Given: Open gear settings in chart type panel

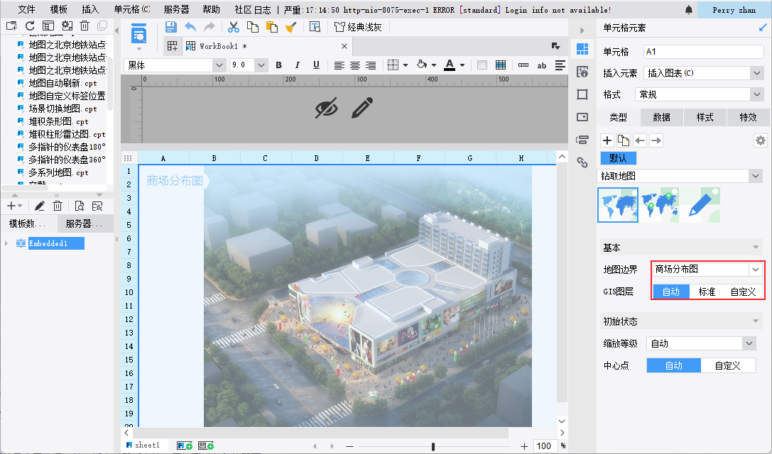Looking at the screenshot, I should tap(760, 140).
